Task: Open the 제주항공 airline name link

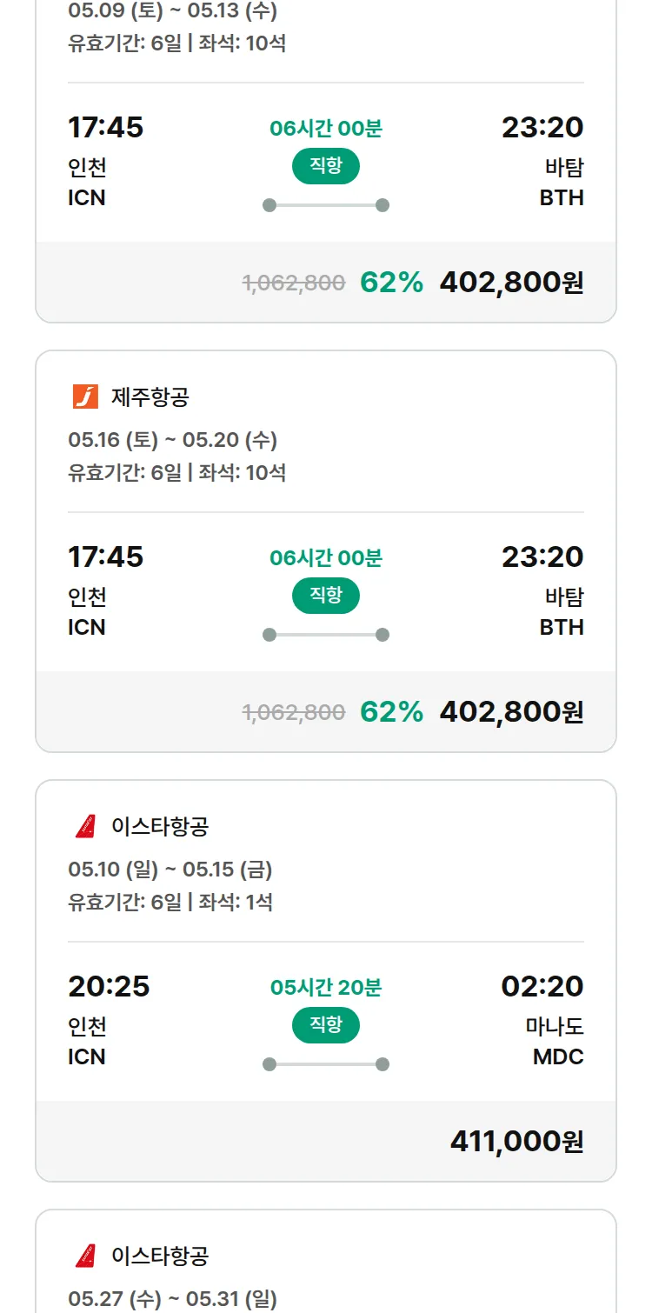Action: (150, 397)
